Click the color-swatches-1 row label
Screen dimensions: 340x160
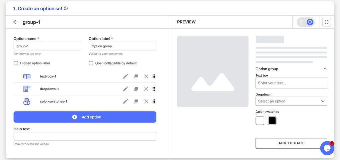pos(53,101)
